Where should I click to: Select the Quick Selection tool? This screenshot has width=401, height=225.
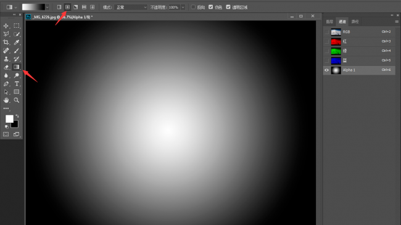pyautogui.click(x=17, y=34)
